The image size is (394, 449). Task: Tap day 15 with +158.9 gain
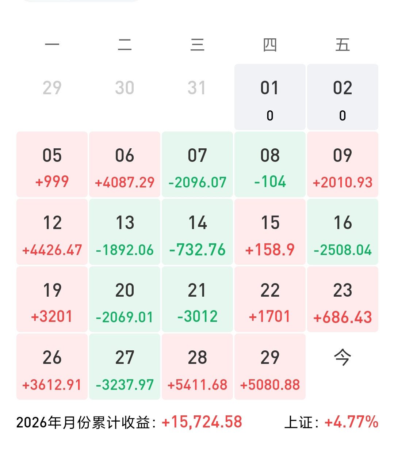click(x=270, y=232)
